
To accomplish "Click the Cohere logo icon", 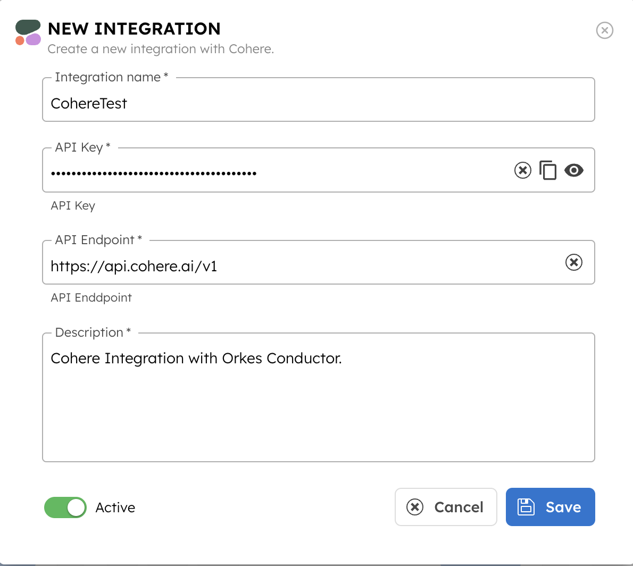I will [x=28, y=32].
